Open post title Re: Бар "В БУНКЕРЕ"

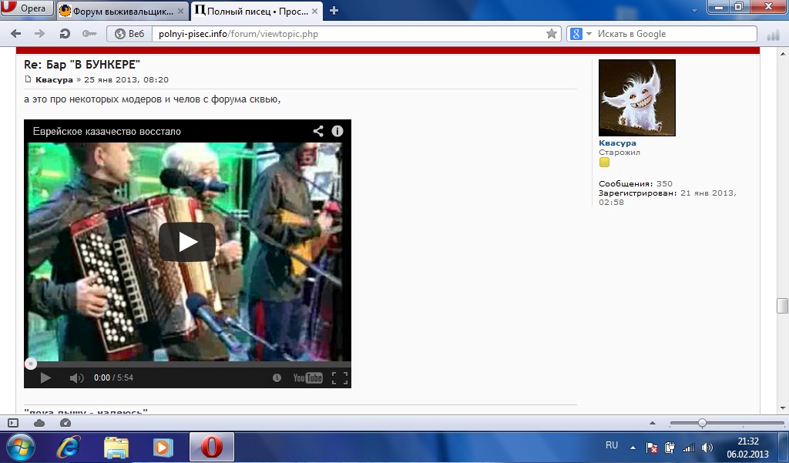click(82, 65)
